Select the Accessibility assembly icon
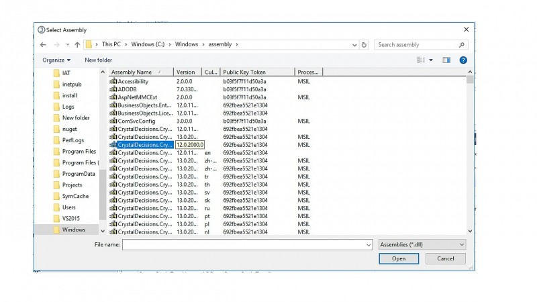 click(113, 81)
